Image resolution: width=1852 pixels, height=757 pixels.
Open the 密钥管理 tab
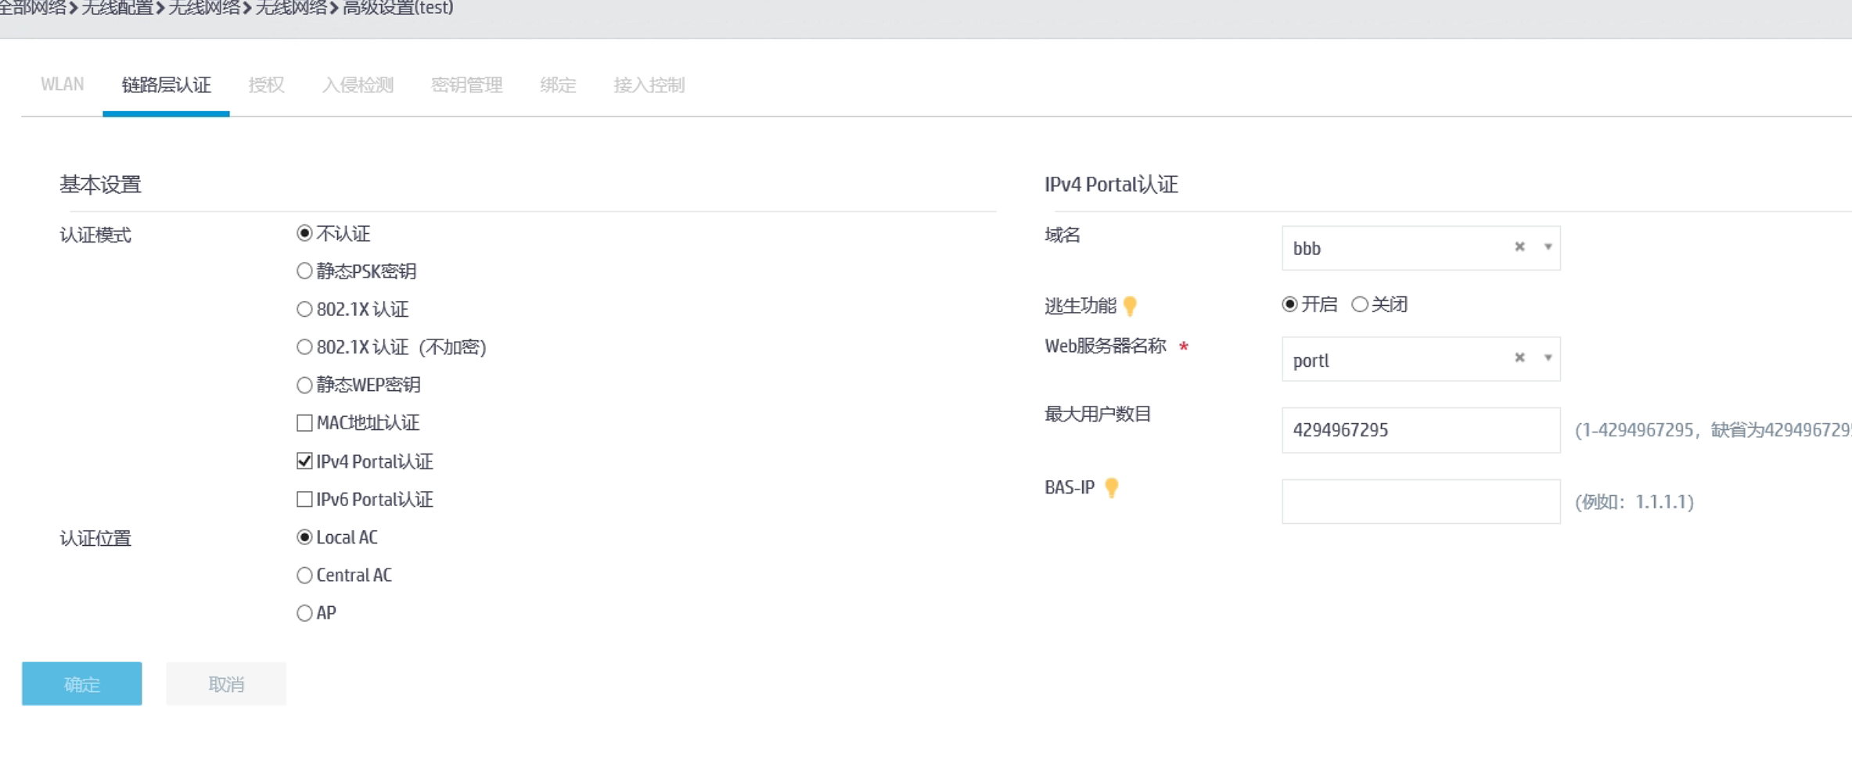click(x=466, y=84)
